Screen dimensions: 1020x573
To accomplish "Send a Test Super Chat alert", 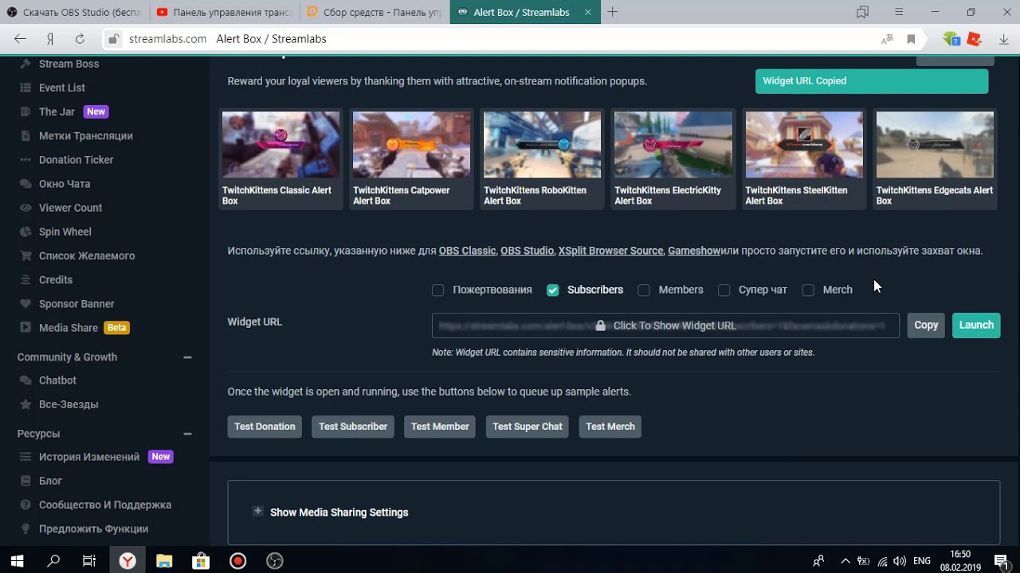I will tap(528, 427).
